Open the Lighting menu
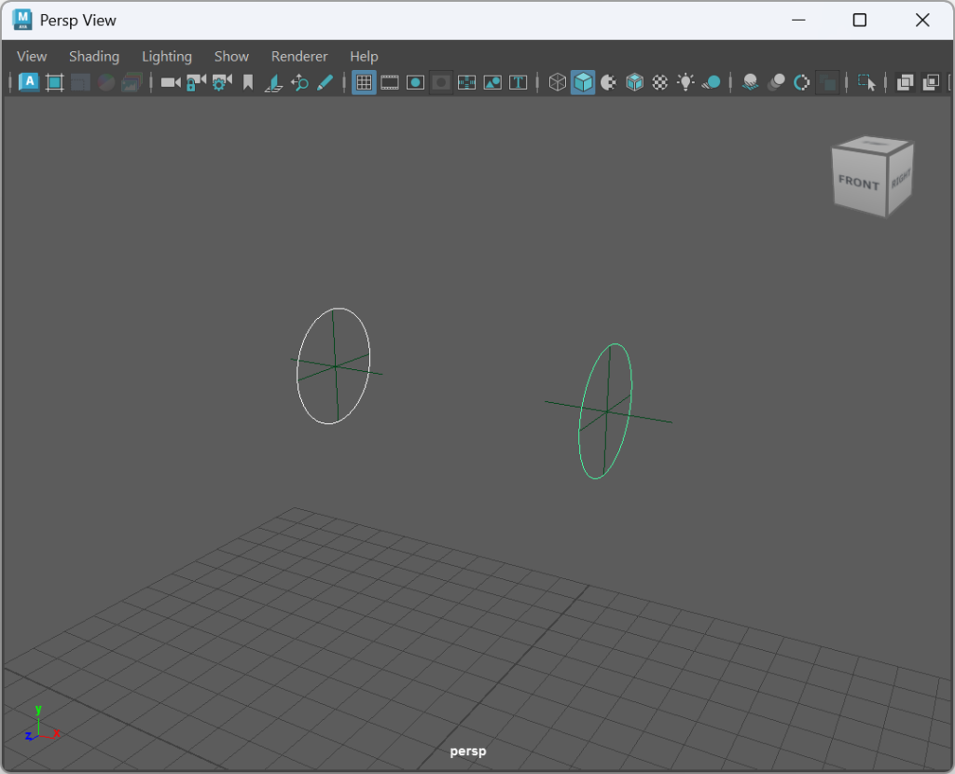 (x=167, y=56)
